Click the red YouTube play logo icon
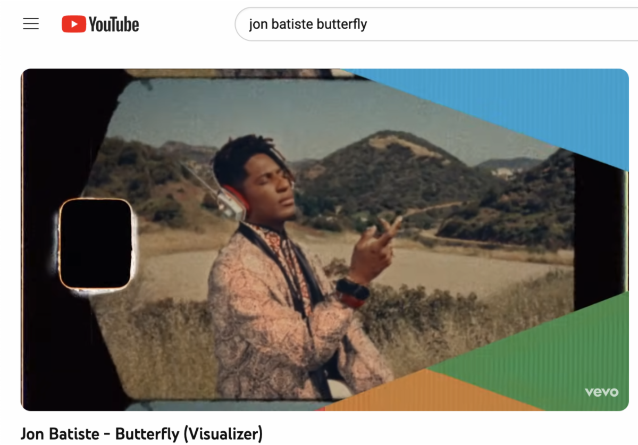638x445 pixels. (x=73, y=24)
